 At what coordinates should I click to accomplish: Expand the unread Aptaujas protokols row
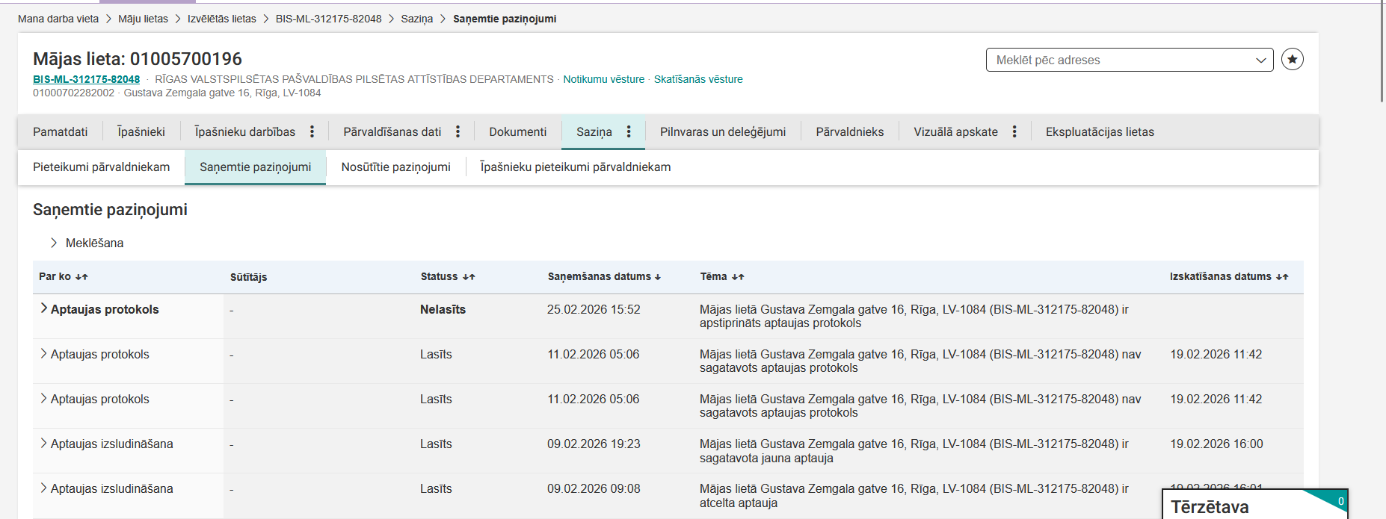(43, 308)
